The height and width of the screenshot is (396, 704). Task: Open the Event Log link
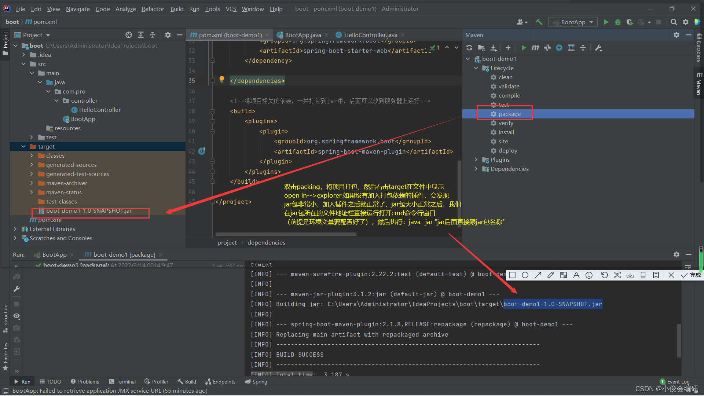coord(678,381)
